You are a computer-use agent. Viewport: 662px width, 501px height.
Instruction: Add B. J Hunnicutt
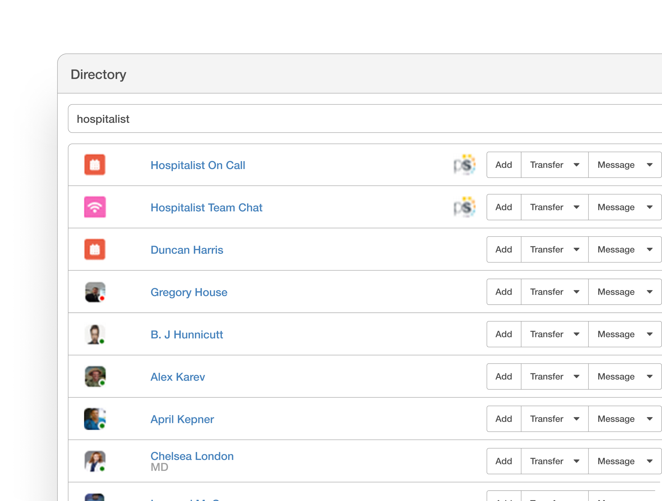(504, 334)
